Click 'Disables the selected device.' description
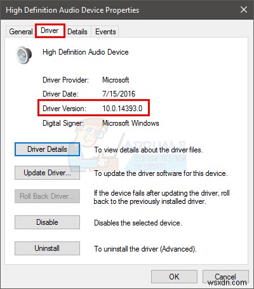Image resolution: width=254 pixels, height=289 pixels. (138, 223)
